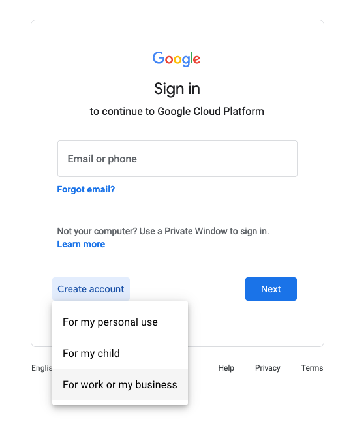
Task: Collapse the Create account dropdown button
Action: click(91, 289)
